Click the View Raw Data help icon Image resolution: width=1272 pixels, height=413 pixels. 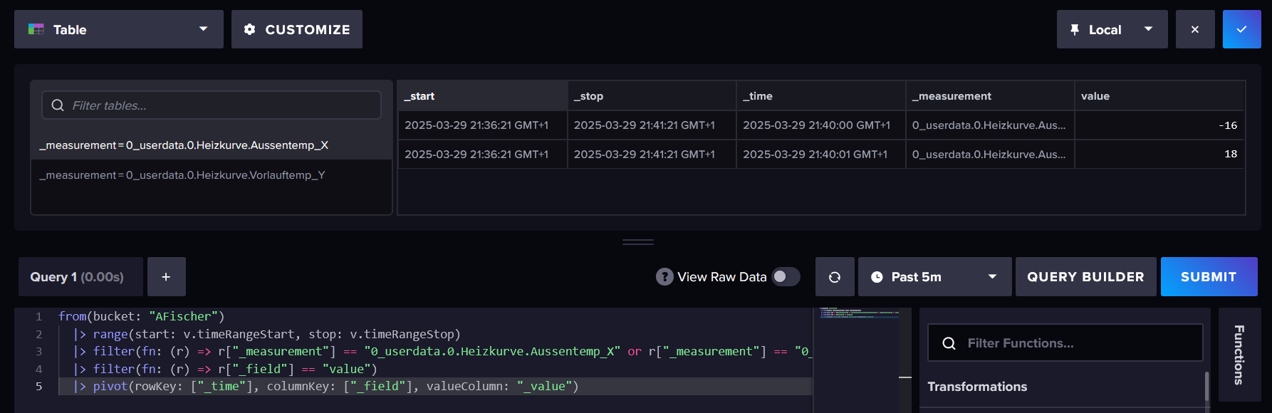point(664,276)
